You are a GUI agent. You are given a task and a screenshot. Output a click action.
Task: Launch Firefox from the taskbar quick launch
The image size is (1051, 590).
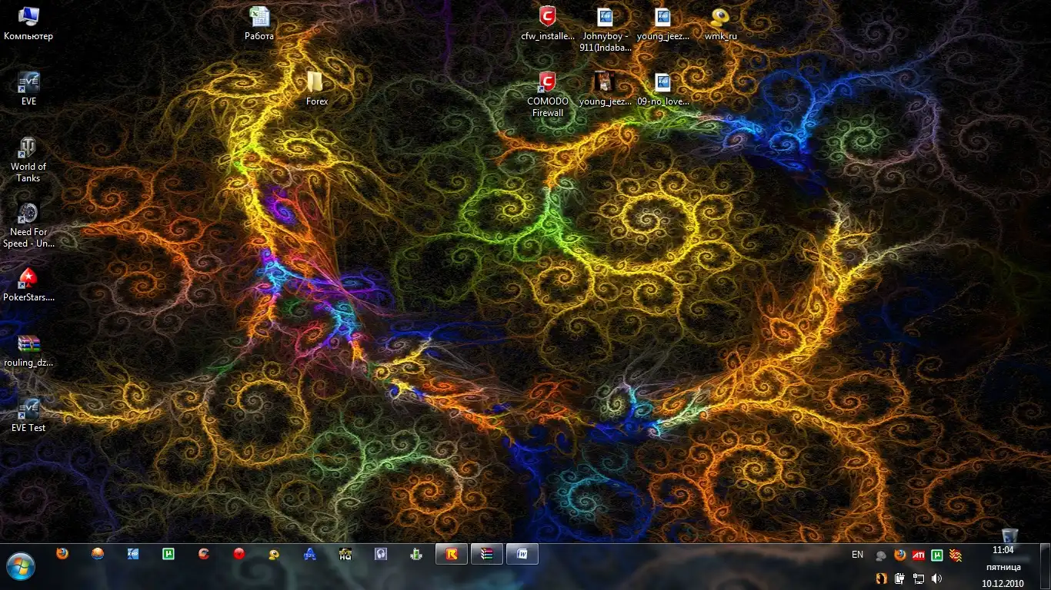click(x=62, y=553)
